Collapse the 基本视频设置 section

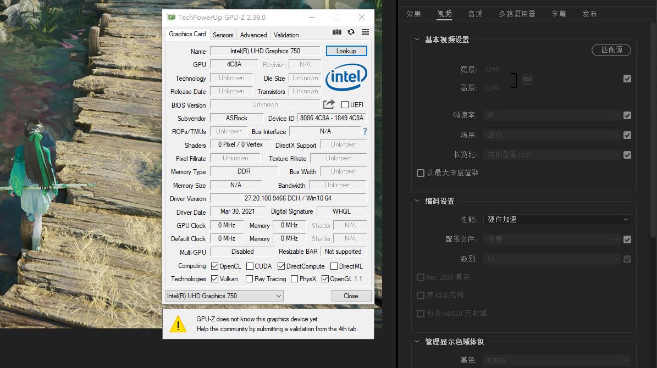pos(418,39)
